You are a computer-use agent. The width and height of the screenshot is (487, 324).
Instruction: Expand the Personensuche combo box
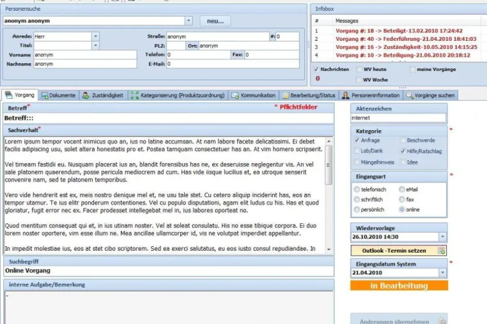point(189,21)
